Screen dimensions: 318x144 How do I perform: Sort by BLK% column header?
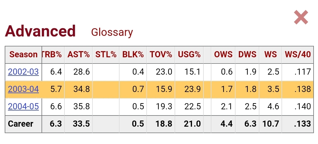(x=133, y=54)
